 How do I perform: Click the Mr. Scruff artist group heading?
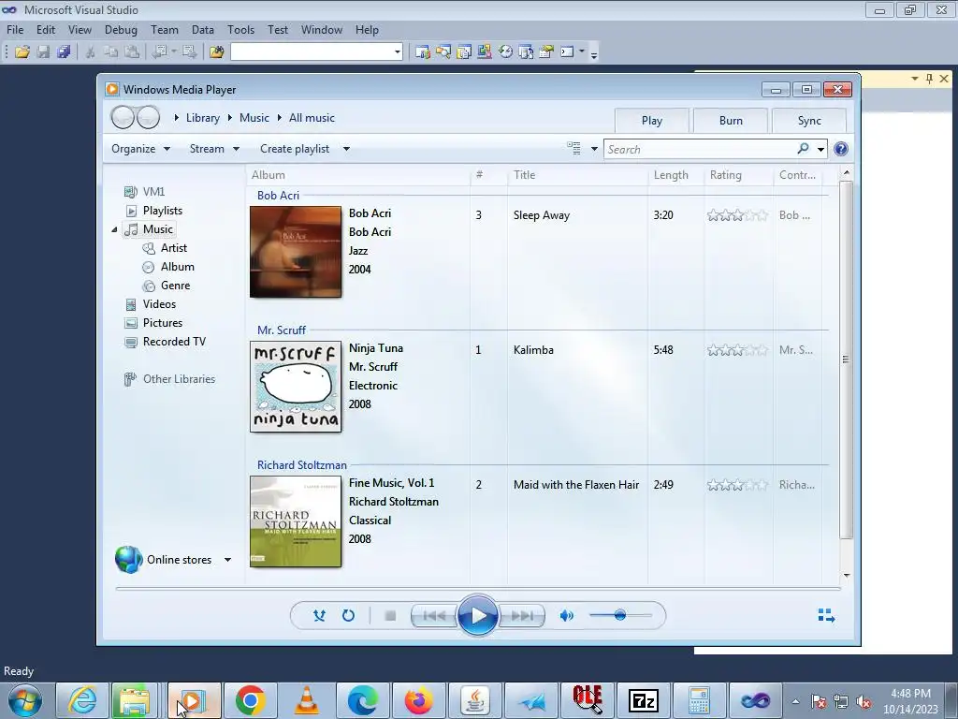[x=281, y=330]
